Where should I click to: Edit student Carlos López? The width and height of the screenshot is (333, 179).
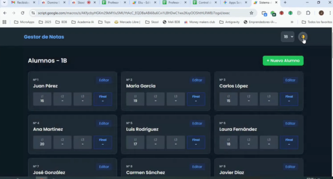(x=290, y=80)
